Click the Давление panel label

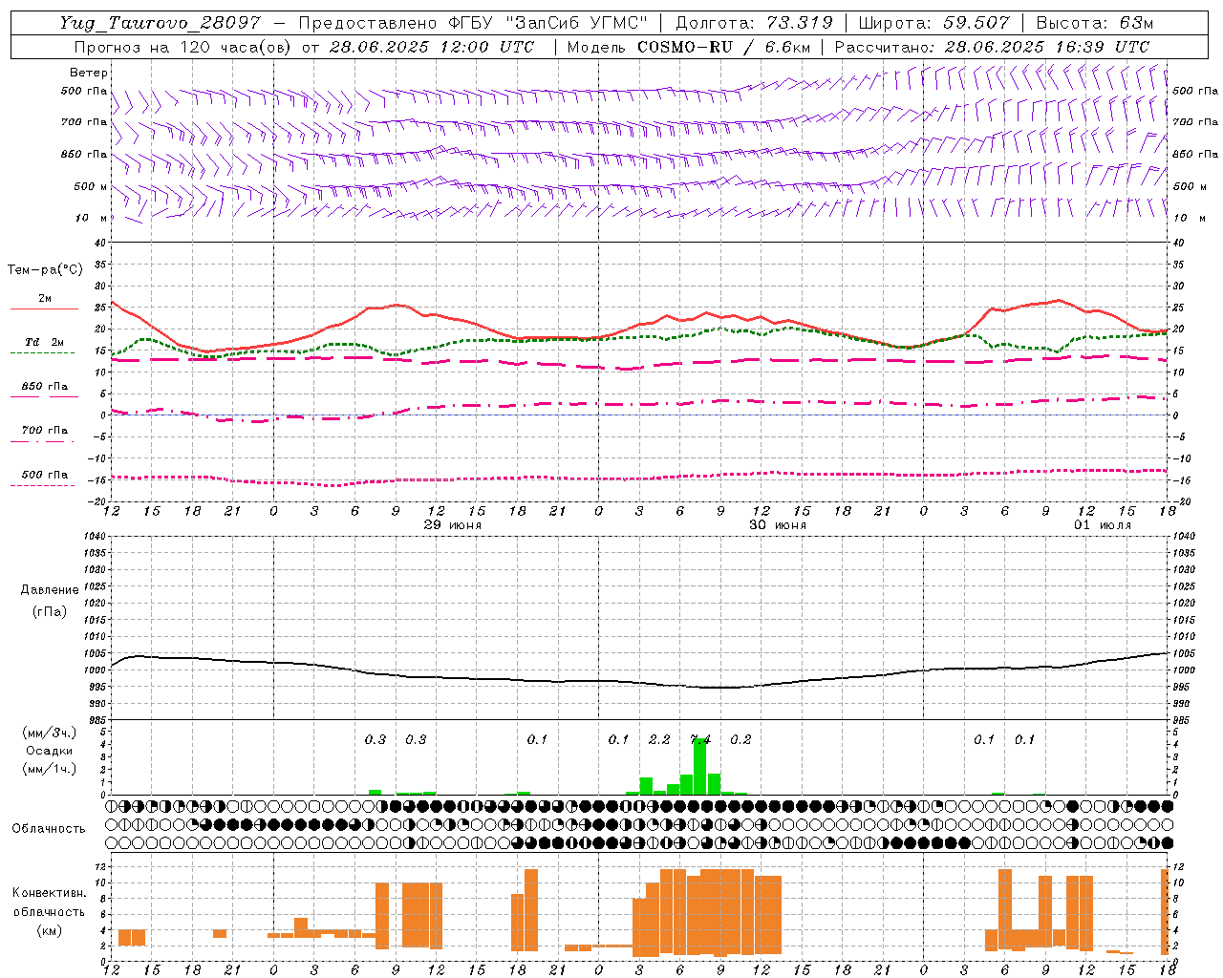(50, 590)
